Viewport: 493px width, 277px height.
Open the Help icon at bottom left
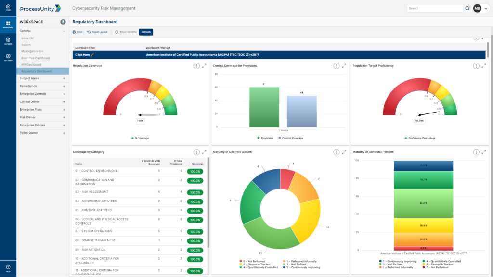click(7, 267)
